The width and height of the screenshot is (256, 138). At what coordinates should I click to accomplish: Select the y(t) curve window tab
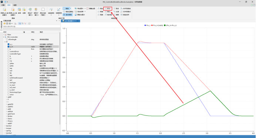coord(71,21)
